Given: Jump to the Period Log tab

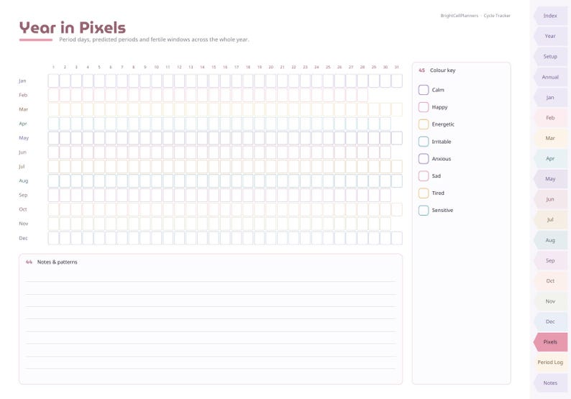Looking at the screenshot, I should (x=550, y=362).
